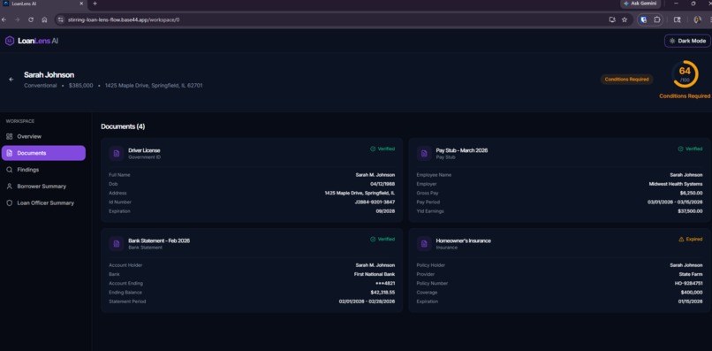This screenshot has width=712, height=351.
Task: Click Verified status on Bank Statement card
Action: tap(383, 239)
